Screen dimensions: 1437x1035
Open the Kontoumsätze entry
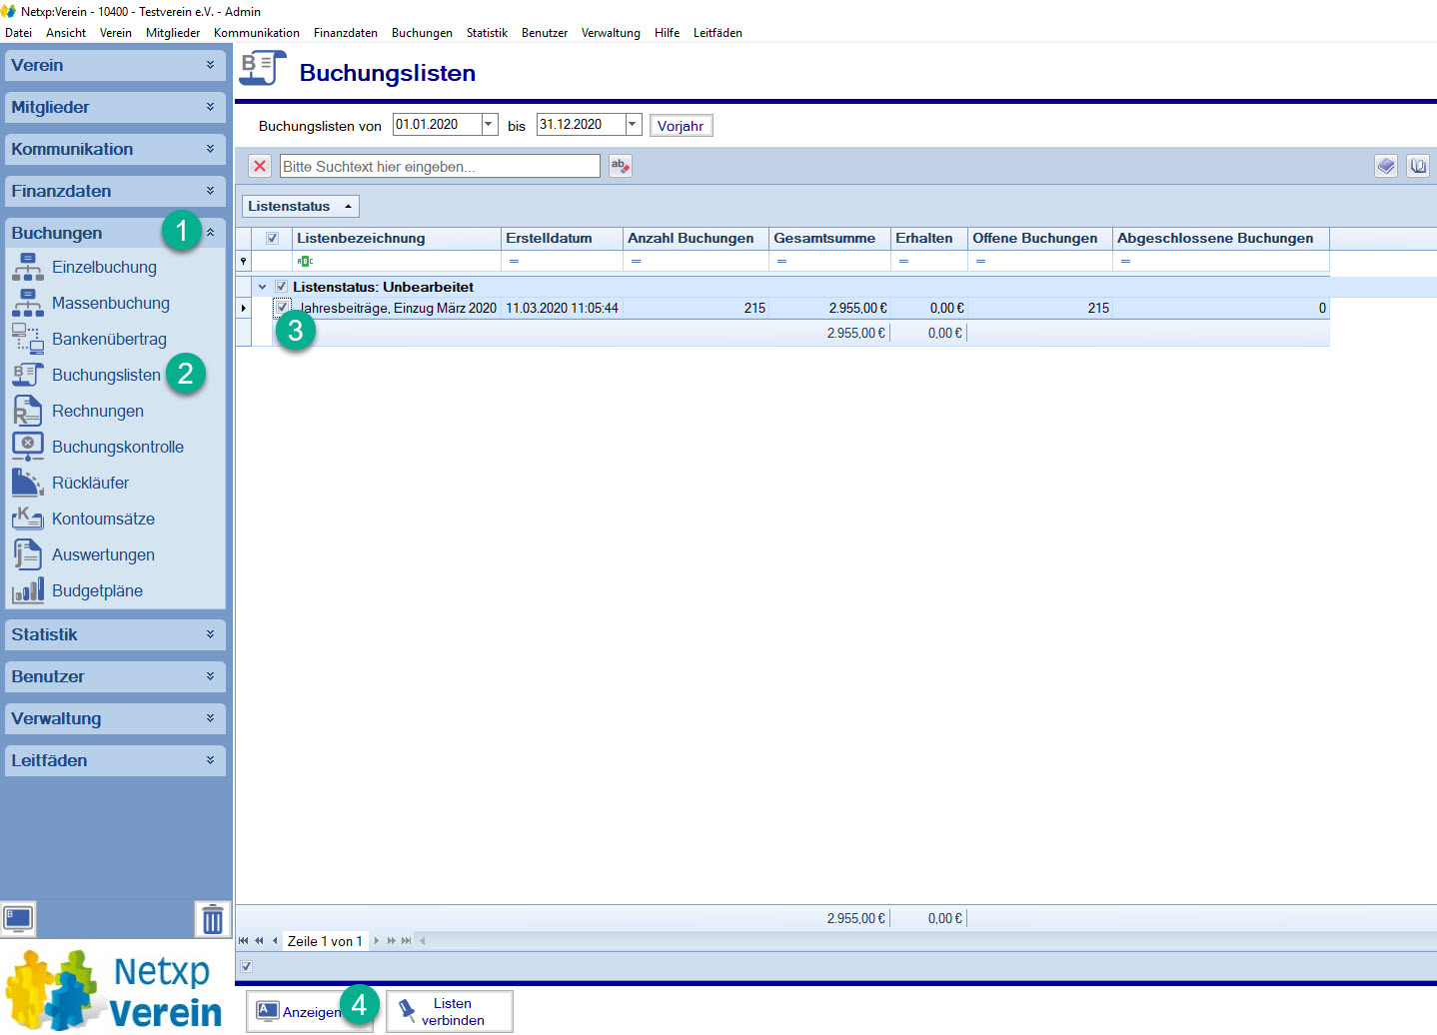[103, 519]
